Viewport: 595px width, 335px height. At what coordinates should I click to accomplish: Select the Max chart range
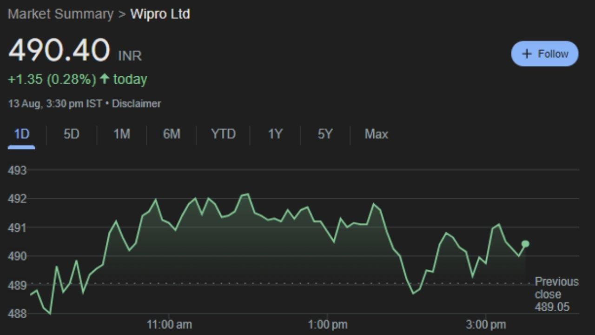(376, 134)
